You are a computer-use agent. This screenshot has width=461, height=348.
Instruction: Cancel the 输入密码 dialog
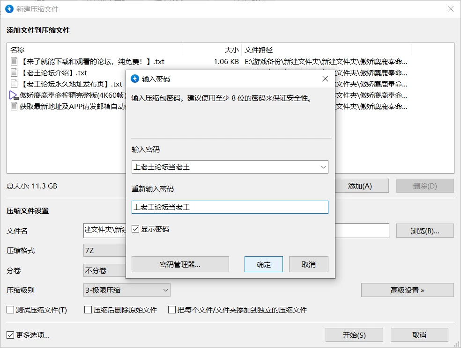[x=308, y=264]
